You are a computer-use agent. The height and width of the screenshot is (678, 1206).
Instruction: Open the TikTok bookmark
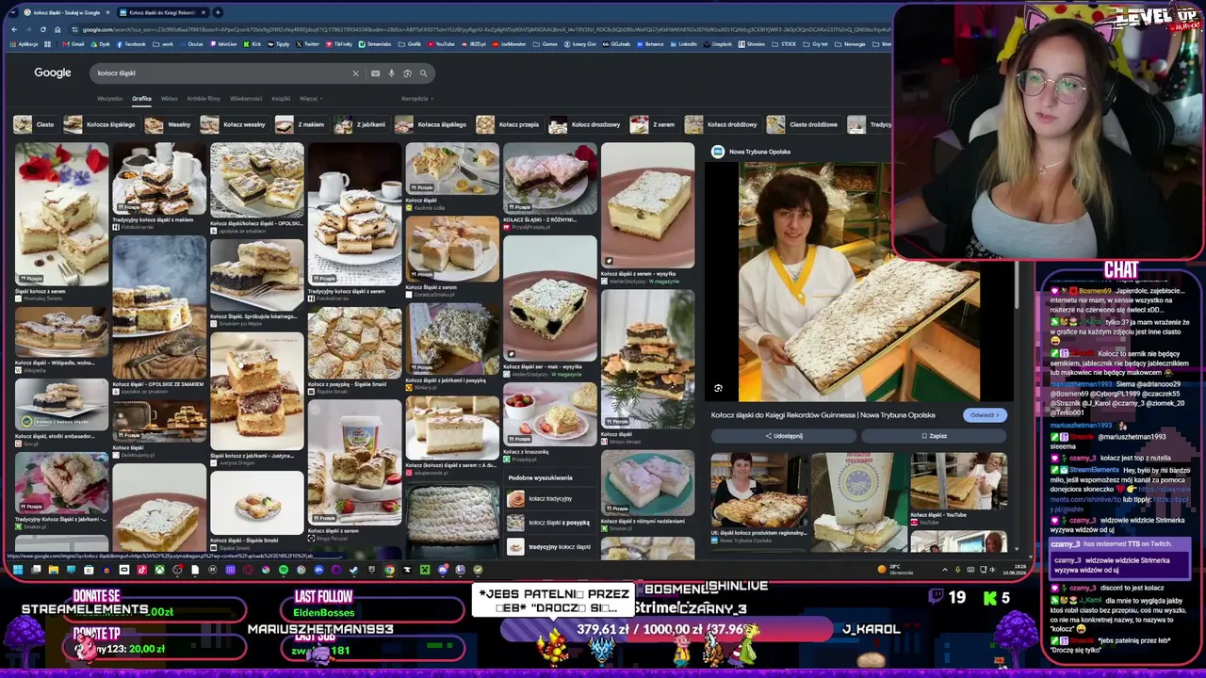point(340,44)
